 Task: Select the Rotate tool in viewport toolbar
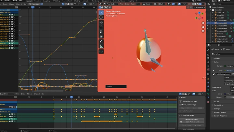[x=101, y=27]
